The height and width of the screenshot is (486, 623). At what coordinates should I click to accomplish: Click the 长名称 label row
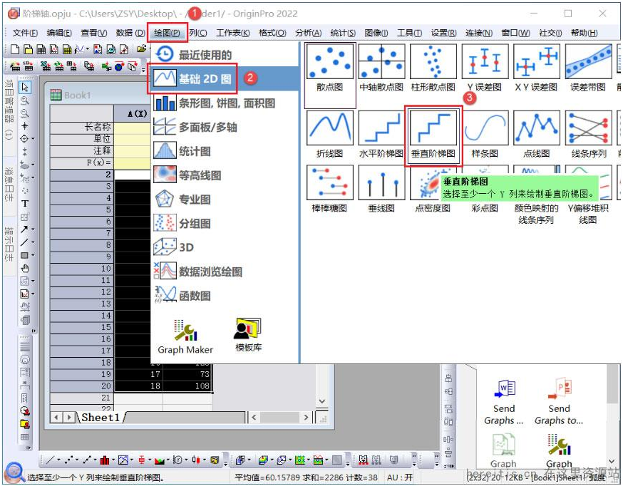tap(82, 127)
